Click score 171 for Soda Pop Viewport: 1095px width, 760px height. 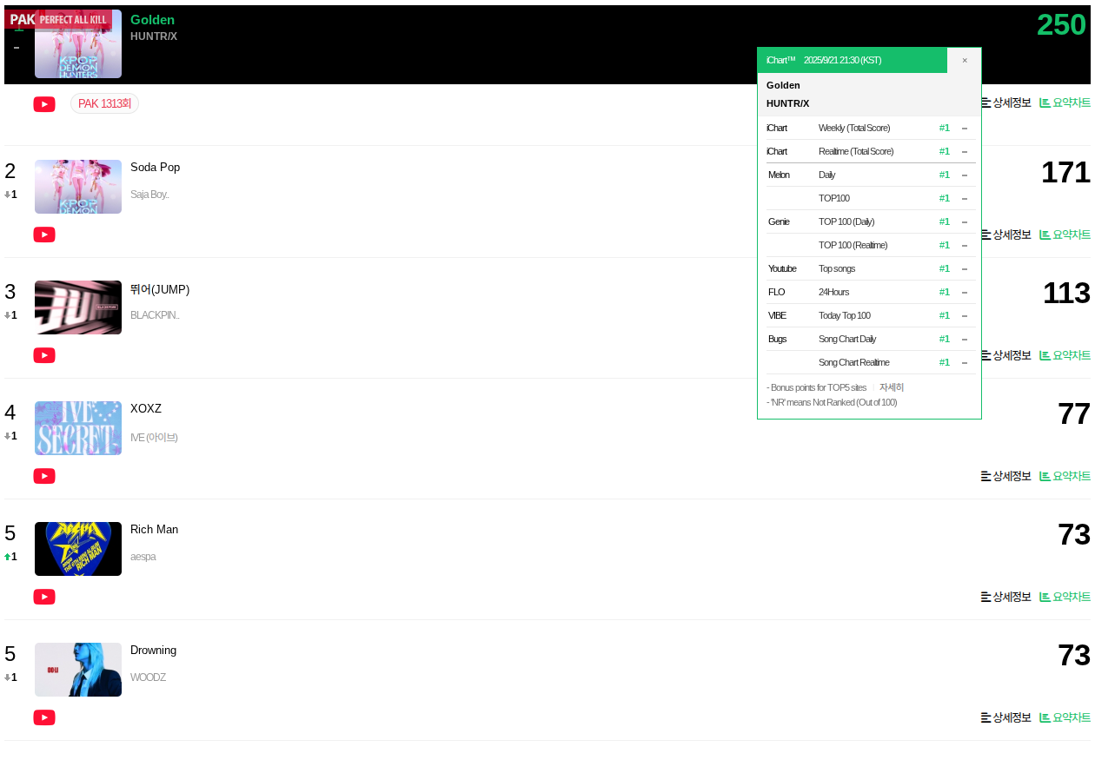coord(1065,172)
